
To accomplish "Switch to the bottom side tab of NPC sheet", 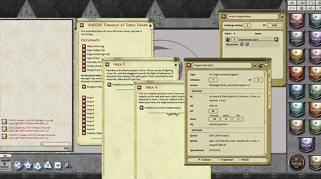I will point(269,102).
